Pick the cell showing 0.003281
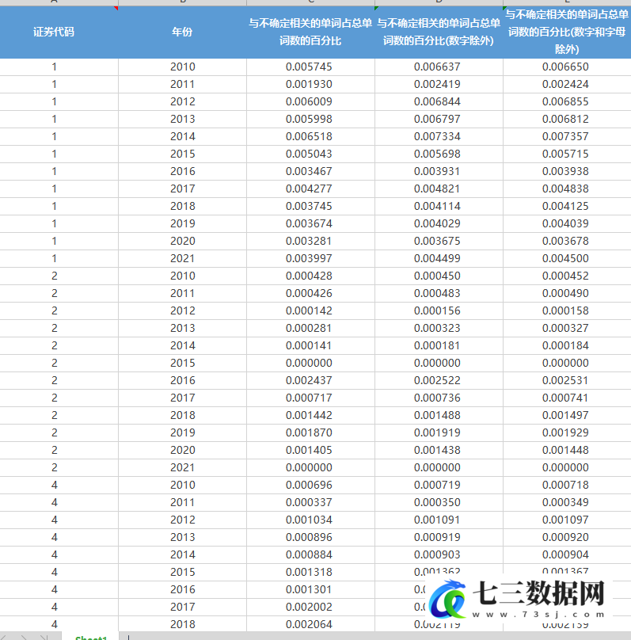Viewport: 631px width, 640px height. [310, 242]
